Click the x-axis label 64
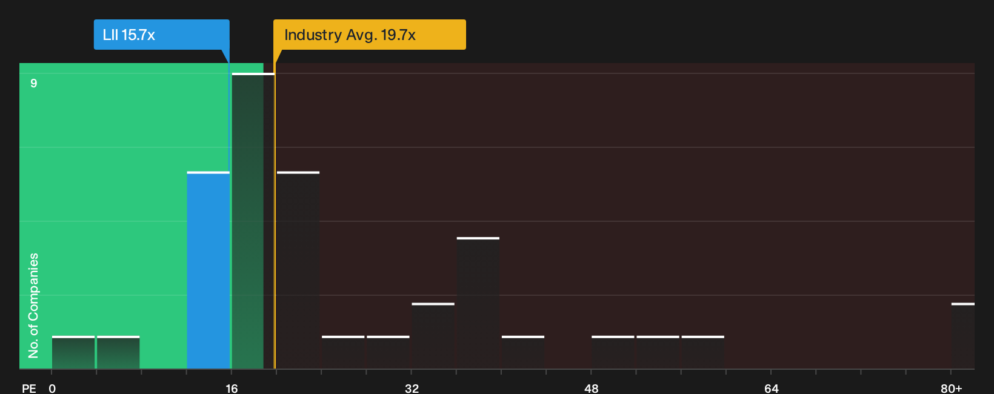 coord(771,388)
